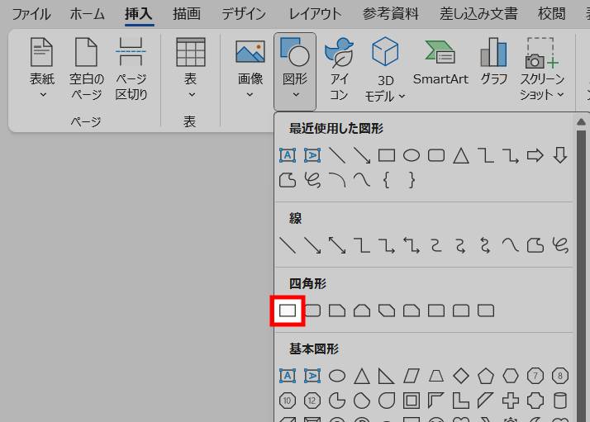Click the アイコン icons button
Viewport: 590px width, 422px height.
(339, 69)
